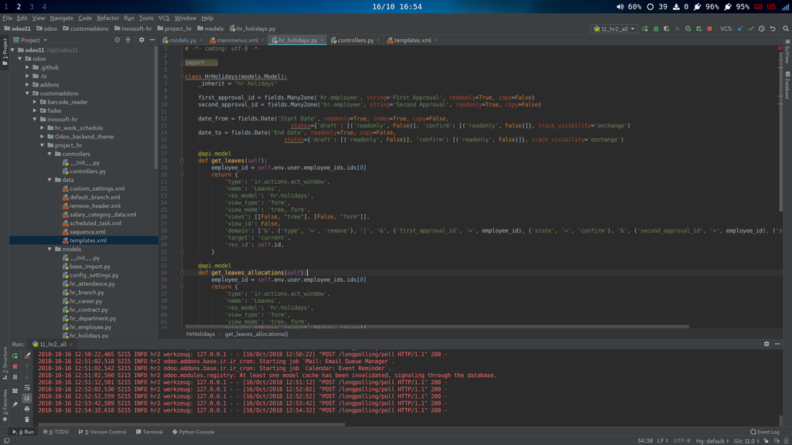Switch to workspace 3 in top bar
The image size is (792, 445).
tap(31, 6)
